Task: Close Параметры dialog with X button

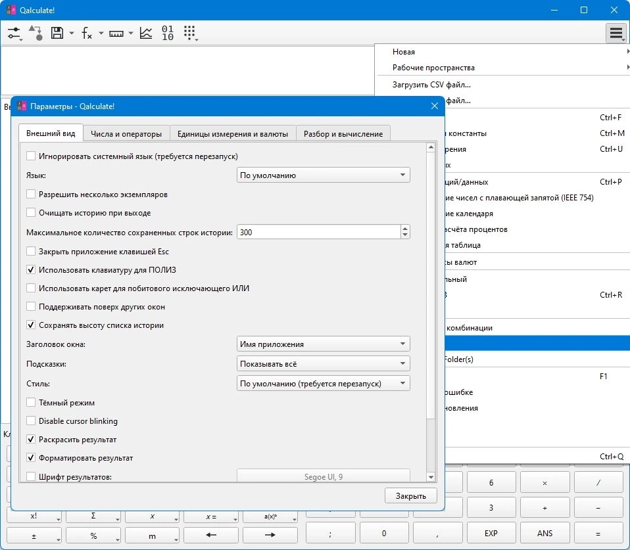Action: tap(434, 106)
